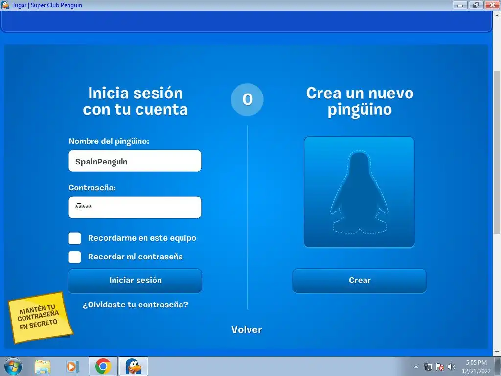The height and width of the screenshot is (376, 501).
Task: Click the Recordarme en este equipo label text
Action: click(142, 238)
